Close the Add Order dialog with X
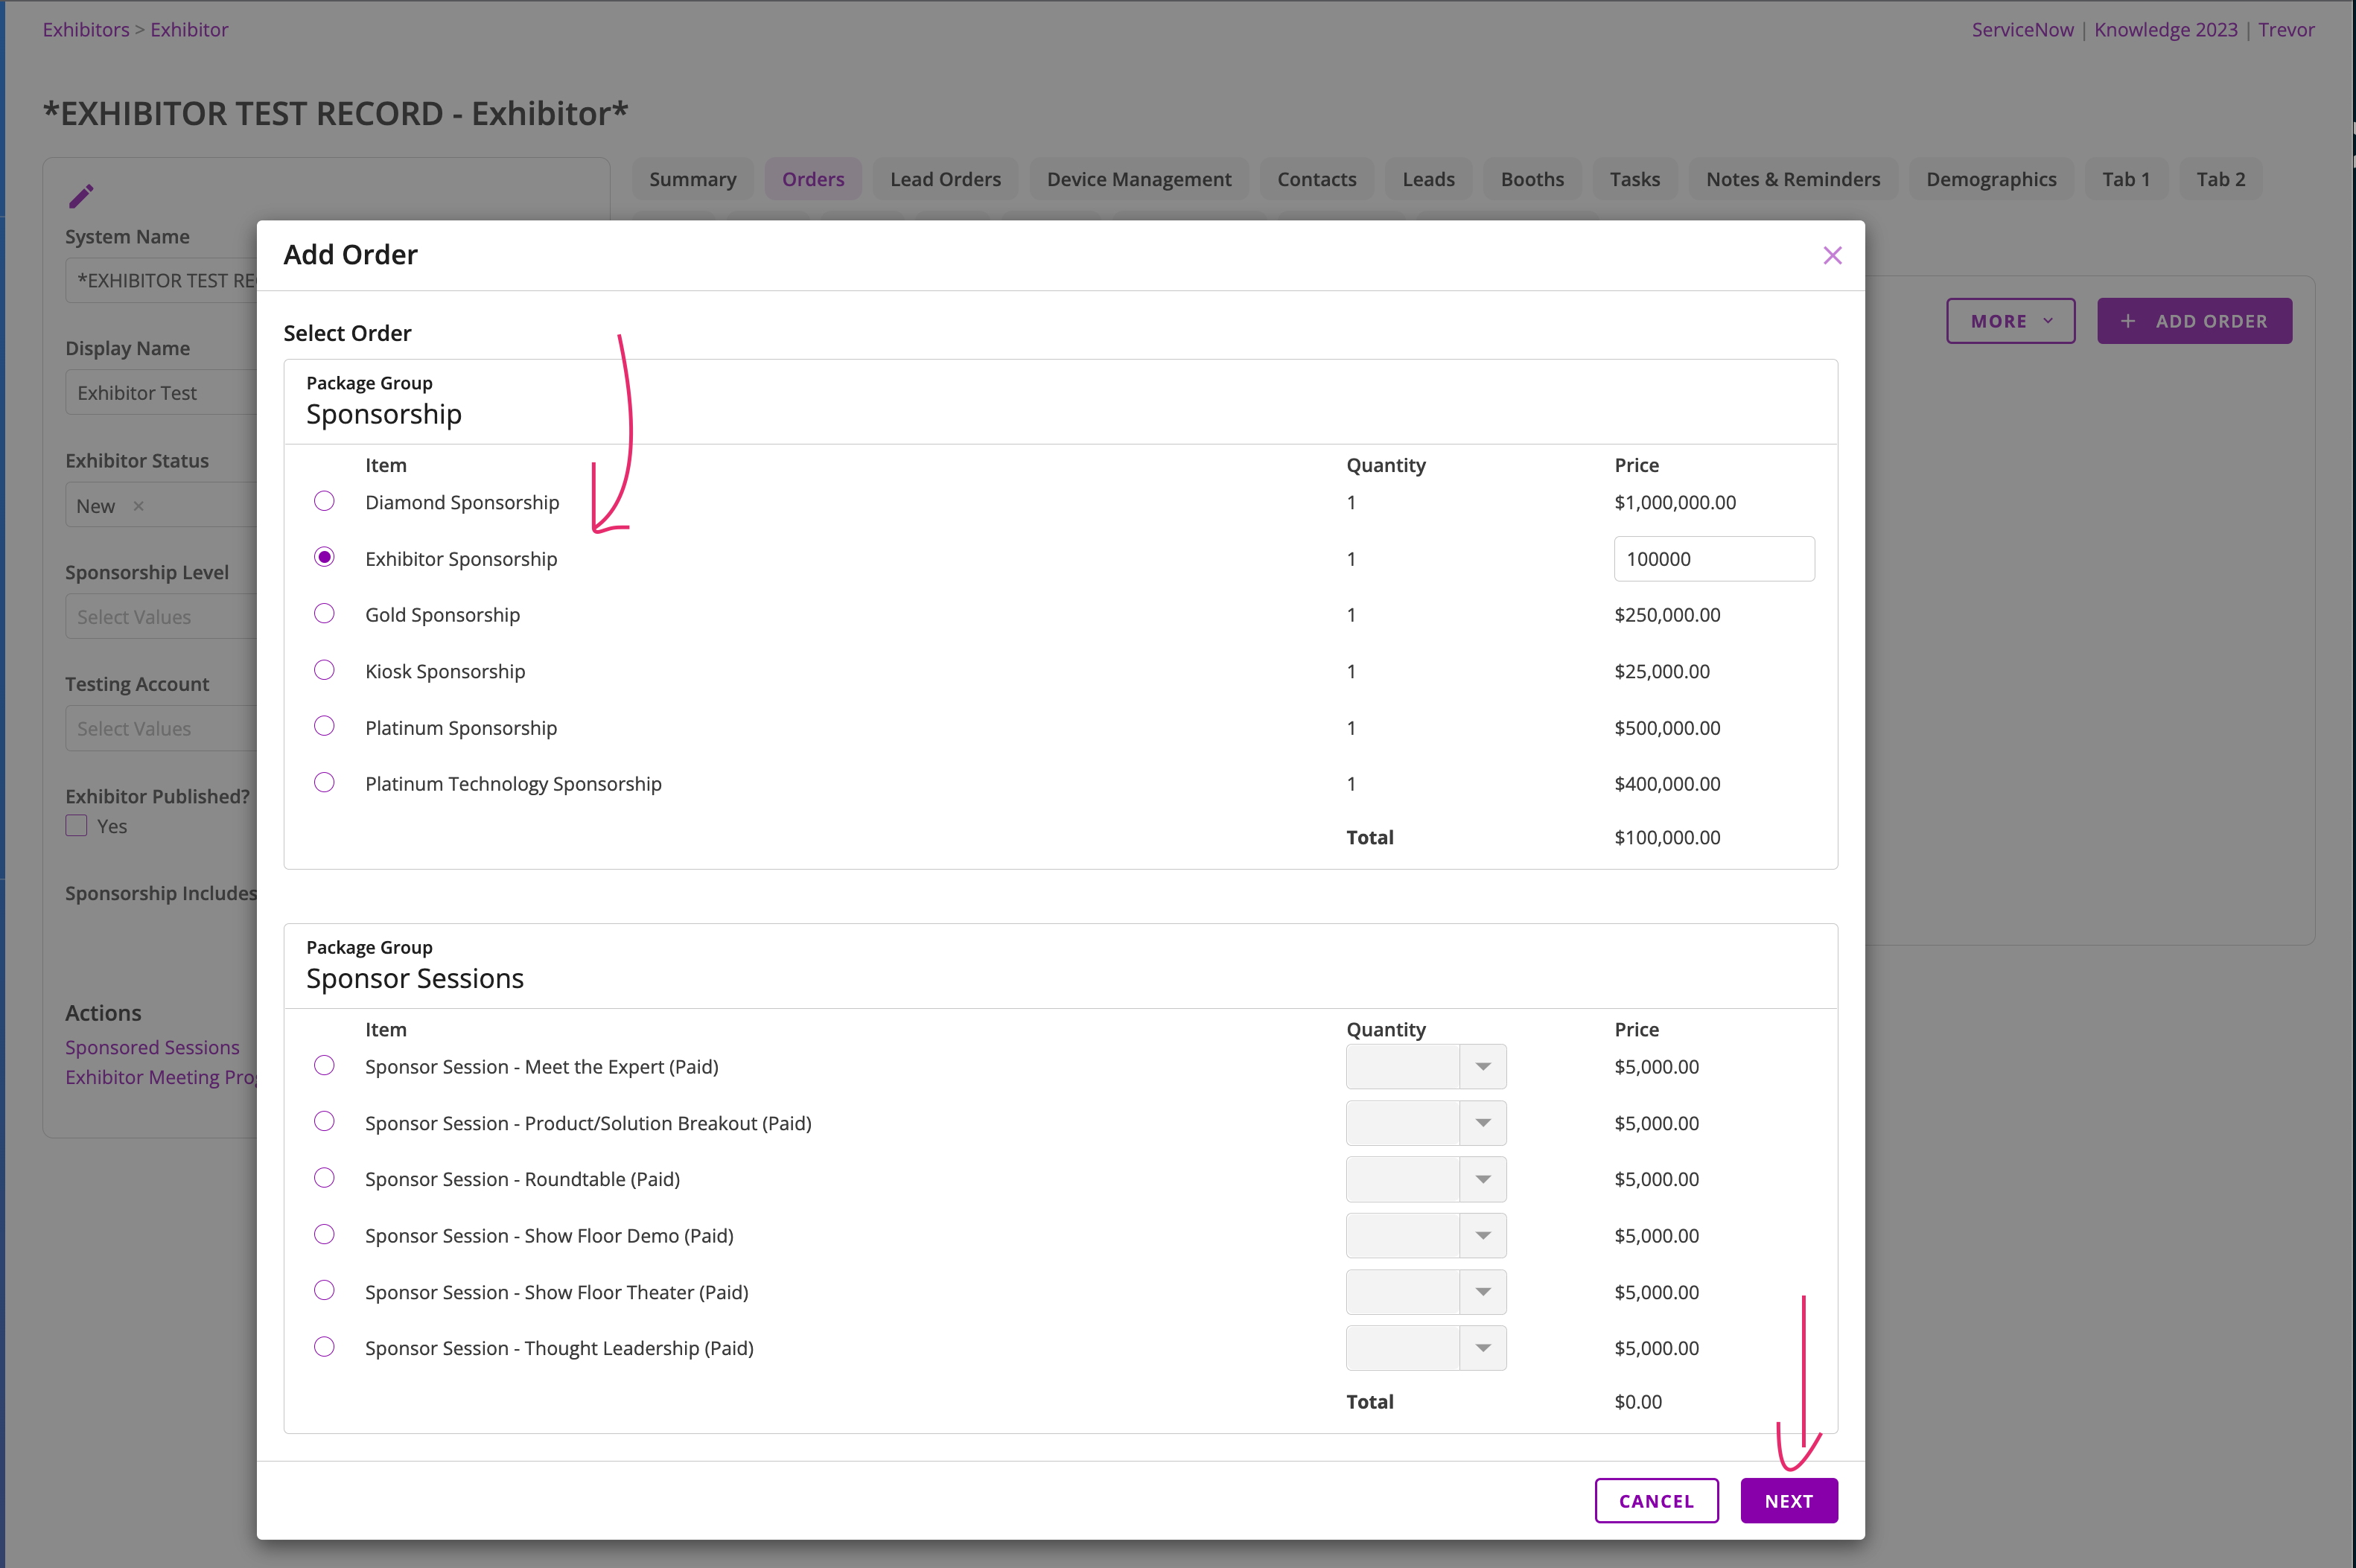 tap(1831, 256)
